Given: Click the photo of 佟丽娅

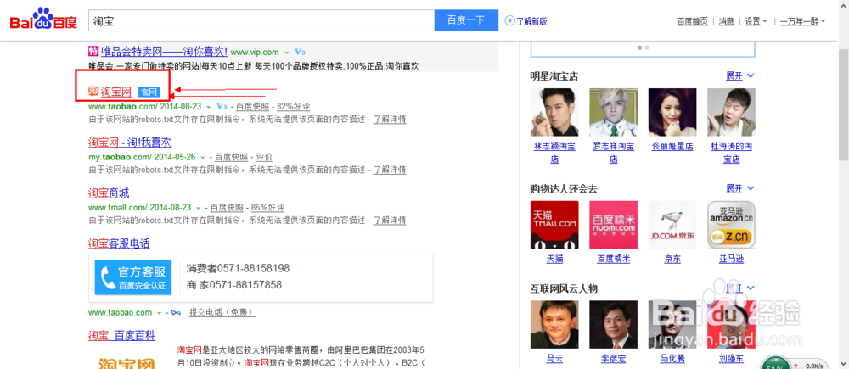Looking at the screenshot, I should (672, 113).
